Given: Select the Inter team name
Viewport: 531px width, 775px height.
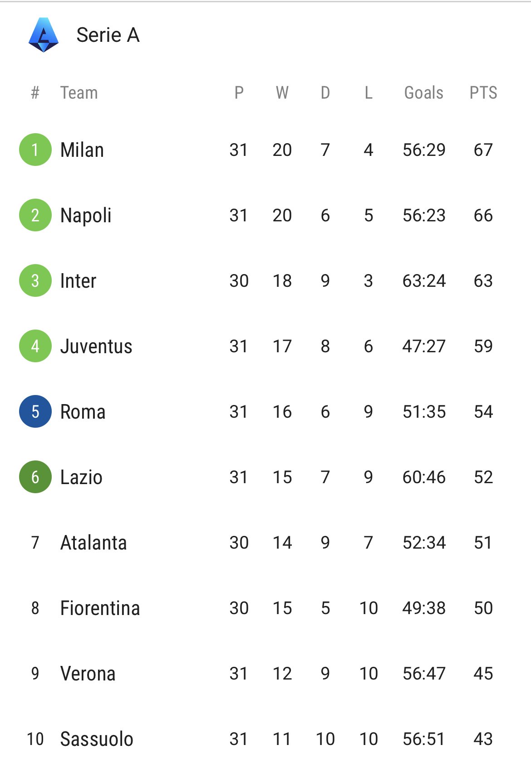Looking at the screenshot, I should (78, 281).
